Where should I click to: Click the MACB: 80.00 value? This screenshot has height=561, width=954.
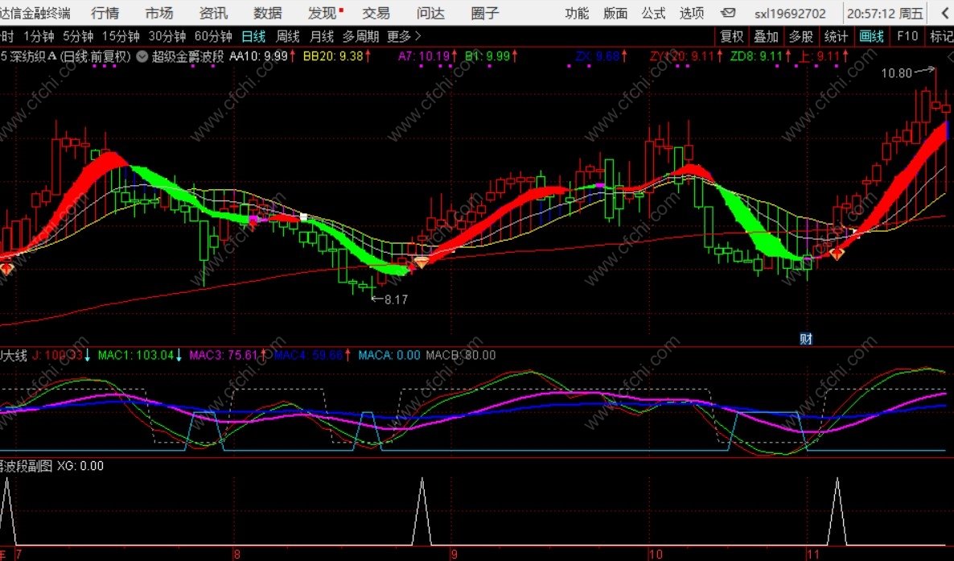pos(461,355)
